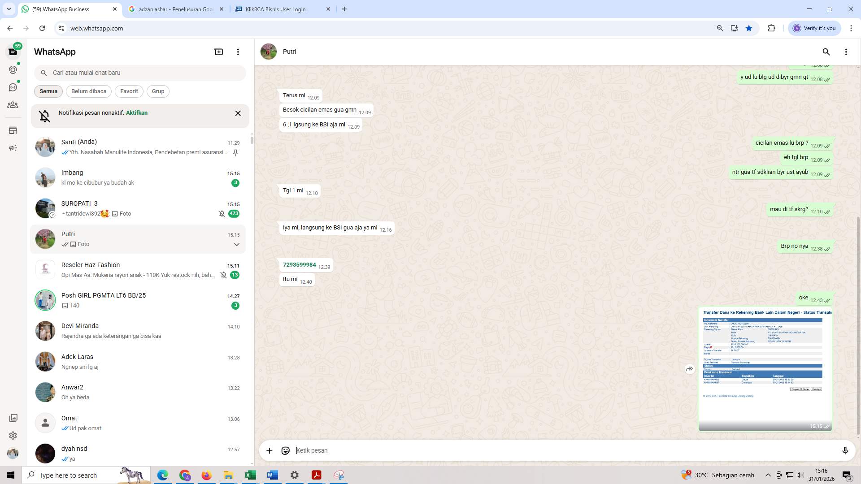Open the advertising megaphone tool
This screenshot has height=484, width=861.
(x=13, y=147)
